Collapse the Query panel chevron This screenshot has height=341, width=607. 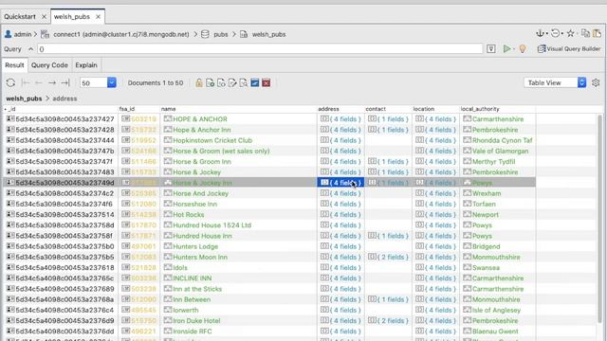[x=30, y=49]
